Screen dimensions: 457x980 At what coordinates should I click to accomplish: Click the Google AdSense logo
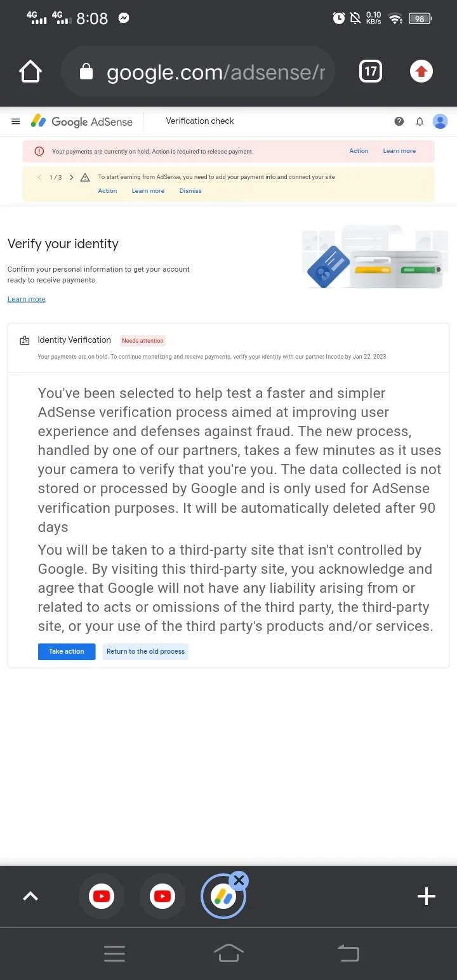point(82,121)
